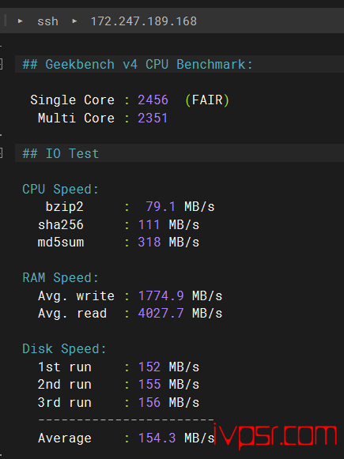Viewport: 344px width, 459px height.
Task: Click the Single Core score 2456
Action: 153,100
